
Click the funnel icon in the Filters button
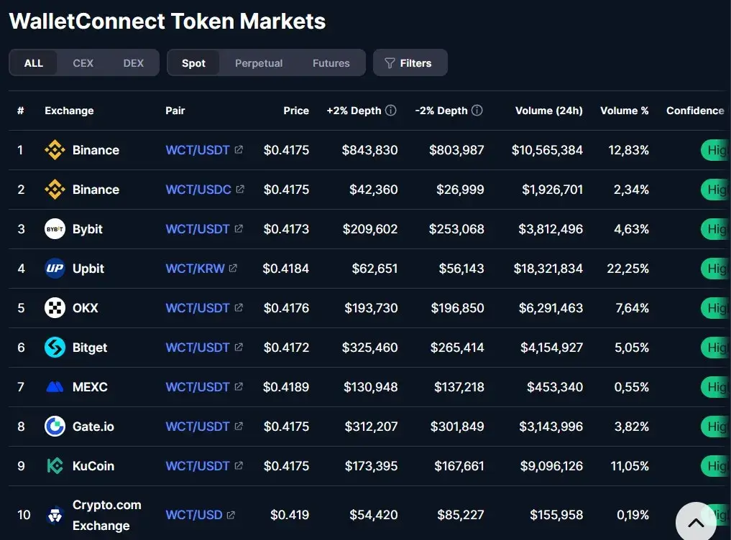pos(390,63)
